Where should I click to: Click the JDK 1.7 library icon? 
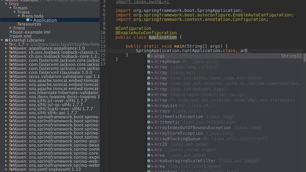point(11,44)
